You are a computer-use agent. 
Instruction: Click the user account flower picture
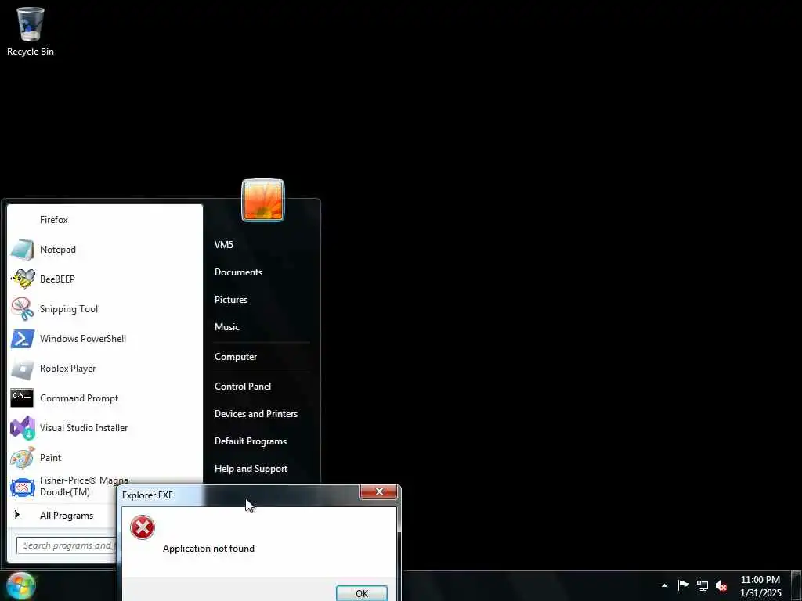point(263,200)
